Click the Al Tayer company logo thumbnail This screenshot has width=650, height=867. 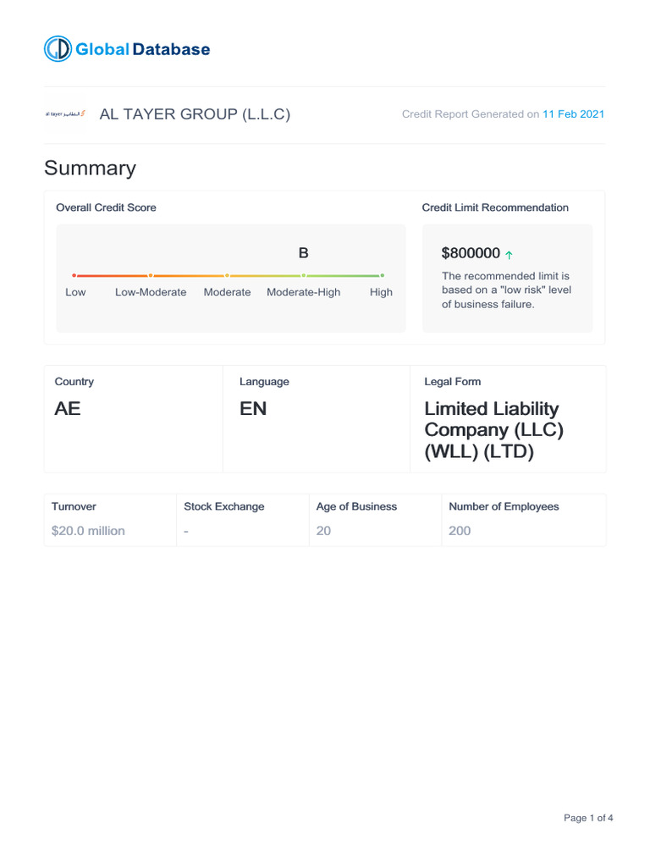(x=65, y=114)
